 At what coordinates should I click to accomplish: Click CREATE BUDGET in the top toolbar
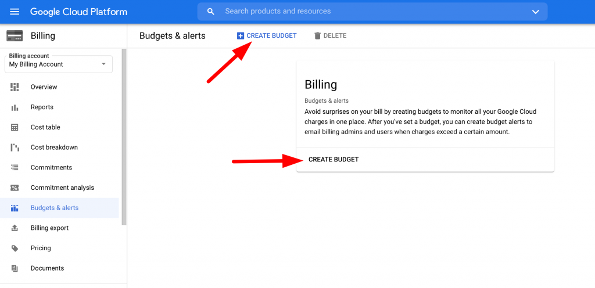point(267,36)
